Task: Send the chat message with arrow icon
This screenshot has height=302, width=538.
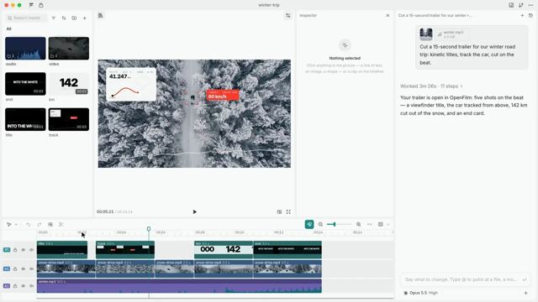Action: 525,279
